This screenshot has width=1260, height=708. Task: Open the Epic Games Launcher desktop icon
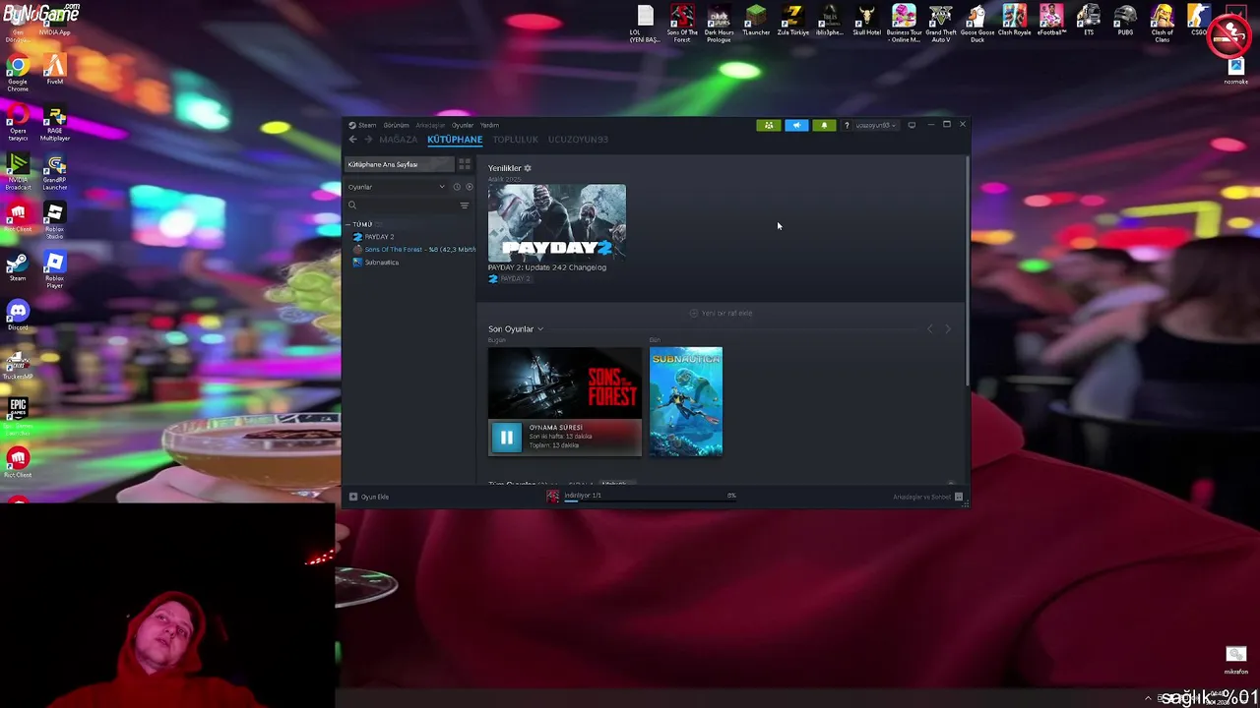(18, 417)
